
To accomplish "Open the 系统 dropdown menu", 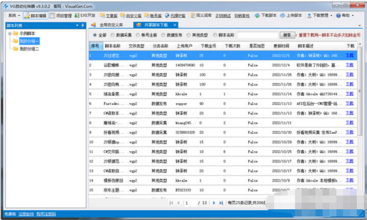I will [x=13, y=16].
